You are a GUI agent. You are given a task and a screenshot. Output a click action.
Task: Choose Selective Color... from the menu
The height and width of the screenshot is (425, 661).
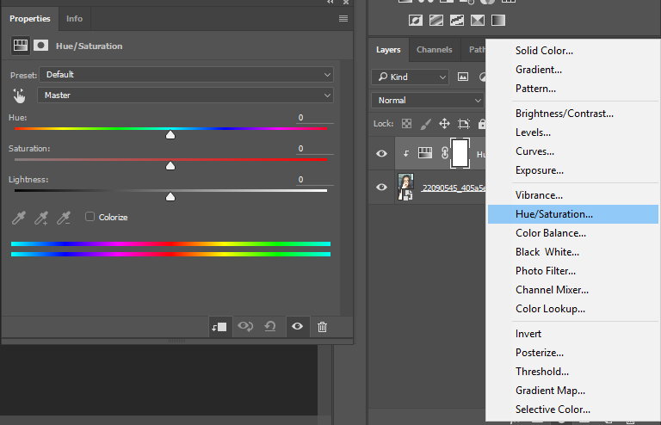pyautogui.click(x=573, y=410)
